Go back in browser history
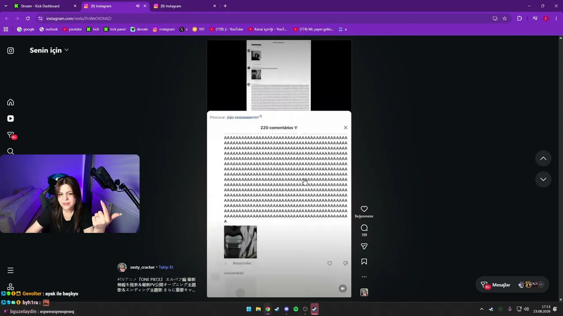Viewport: 563px width, 316px height. click(7, 18)
